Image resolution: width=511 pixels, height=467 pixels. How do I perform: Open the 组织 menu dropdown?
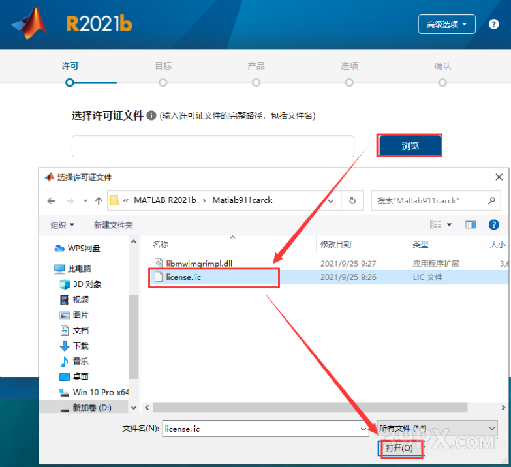click(x=63, y=225)
